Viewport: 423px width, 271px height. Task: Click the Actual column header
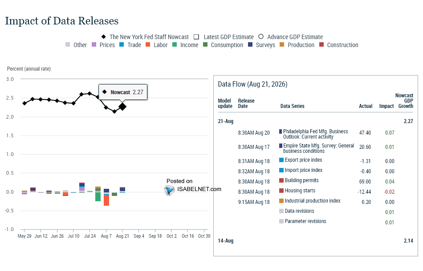366,106
